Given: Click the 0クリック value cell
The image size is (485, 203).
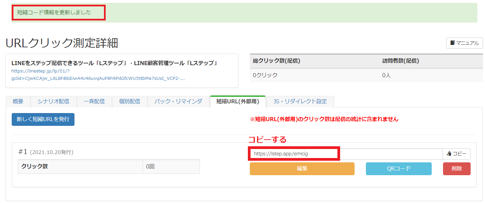Looking at the screenshot, I should point(314,75).
